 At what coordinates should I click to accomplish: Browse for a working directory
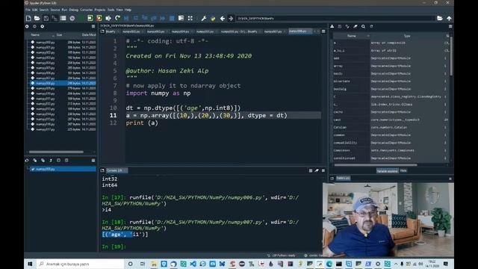coord(440,18)
